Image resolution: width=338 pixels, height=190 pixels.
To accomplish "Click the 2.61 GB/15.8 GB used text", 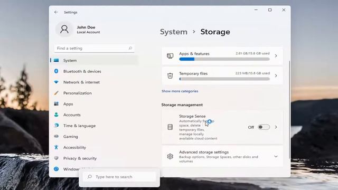I will 252,53.
